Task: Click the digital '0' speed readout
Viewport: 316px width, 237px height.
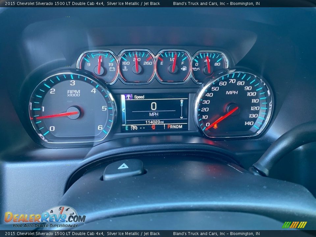Action: tap(154, 106)
